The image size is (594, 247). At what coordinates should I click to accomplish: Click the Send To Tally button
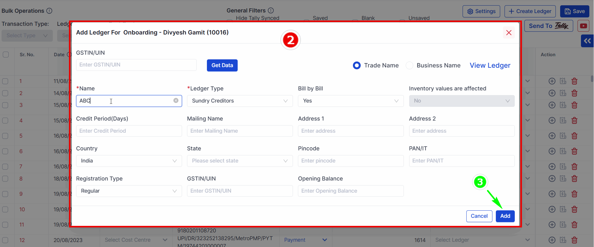coord(549,26)
